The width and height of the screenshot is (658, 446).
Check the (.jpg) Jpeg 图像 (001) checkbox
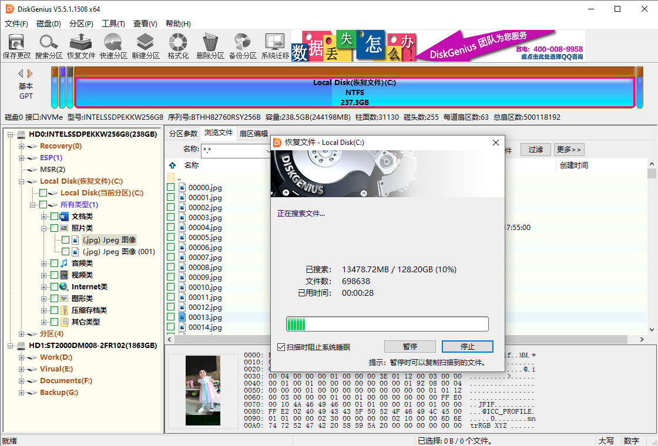[x=65, y=252]
